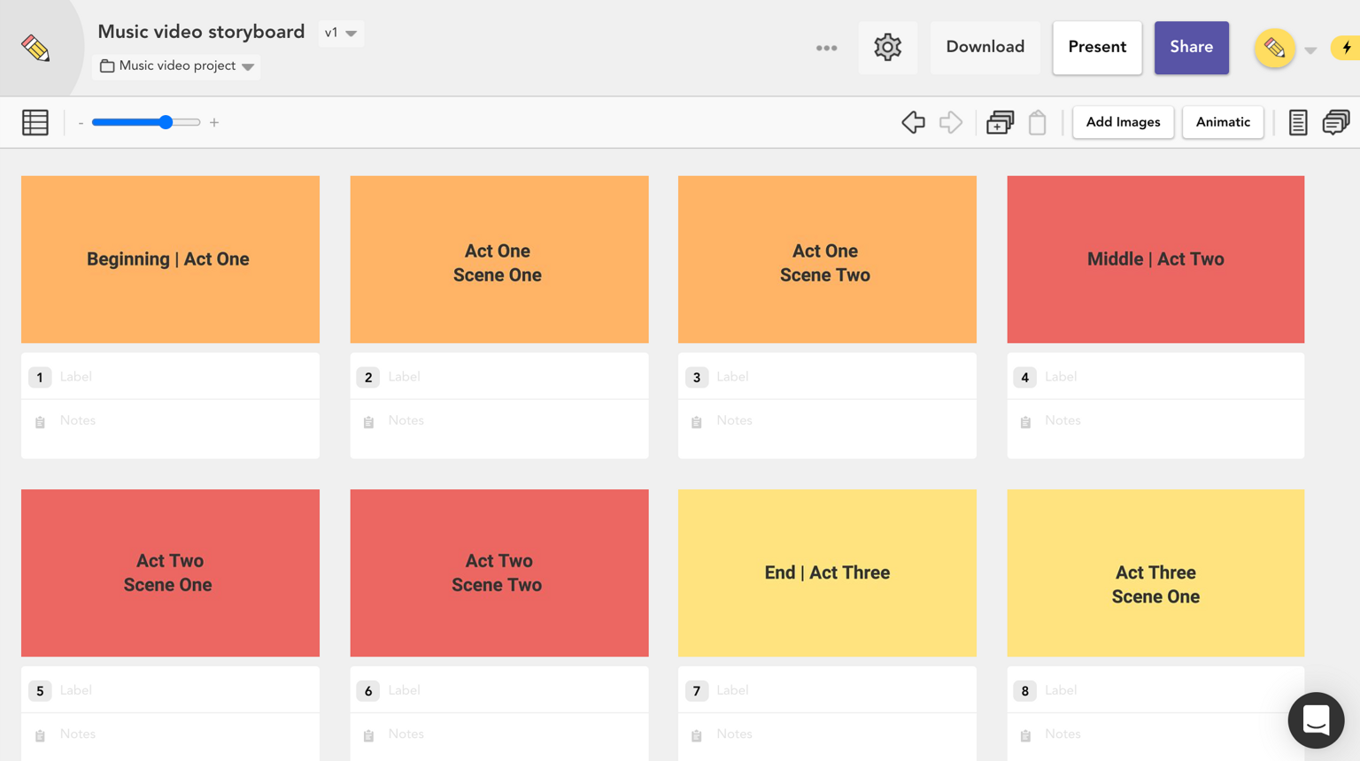Switch to the grid view icon
The image size is (1360, 761).
pyautogui.click(x=35, y=122)
